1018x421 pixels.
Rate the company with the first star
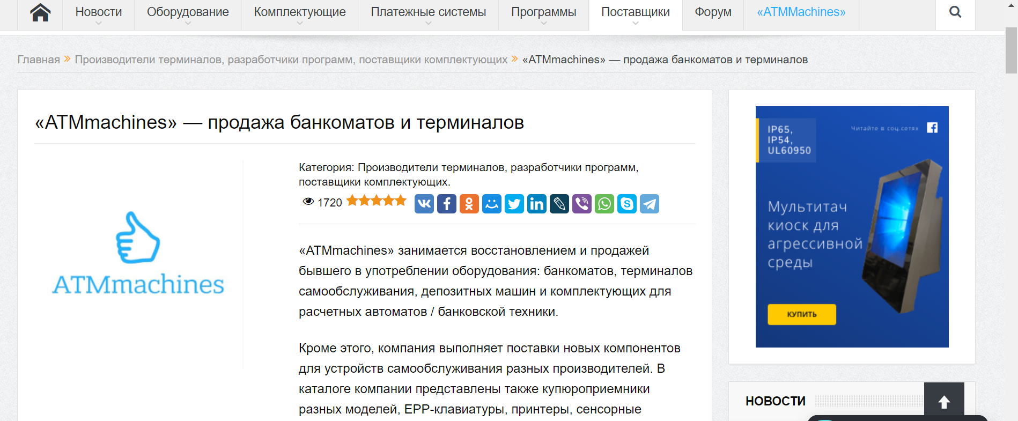(352, 201)
